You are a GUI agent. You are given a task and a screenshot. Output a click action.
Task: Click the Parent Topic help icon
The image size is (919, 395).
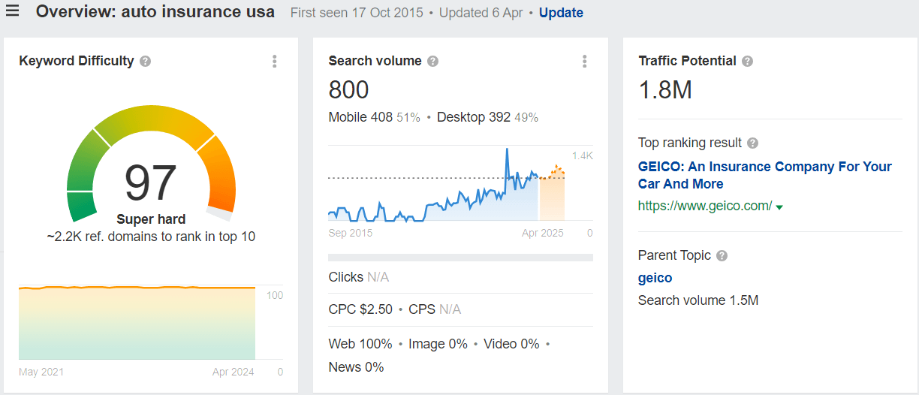tap(722, 256)
